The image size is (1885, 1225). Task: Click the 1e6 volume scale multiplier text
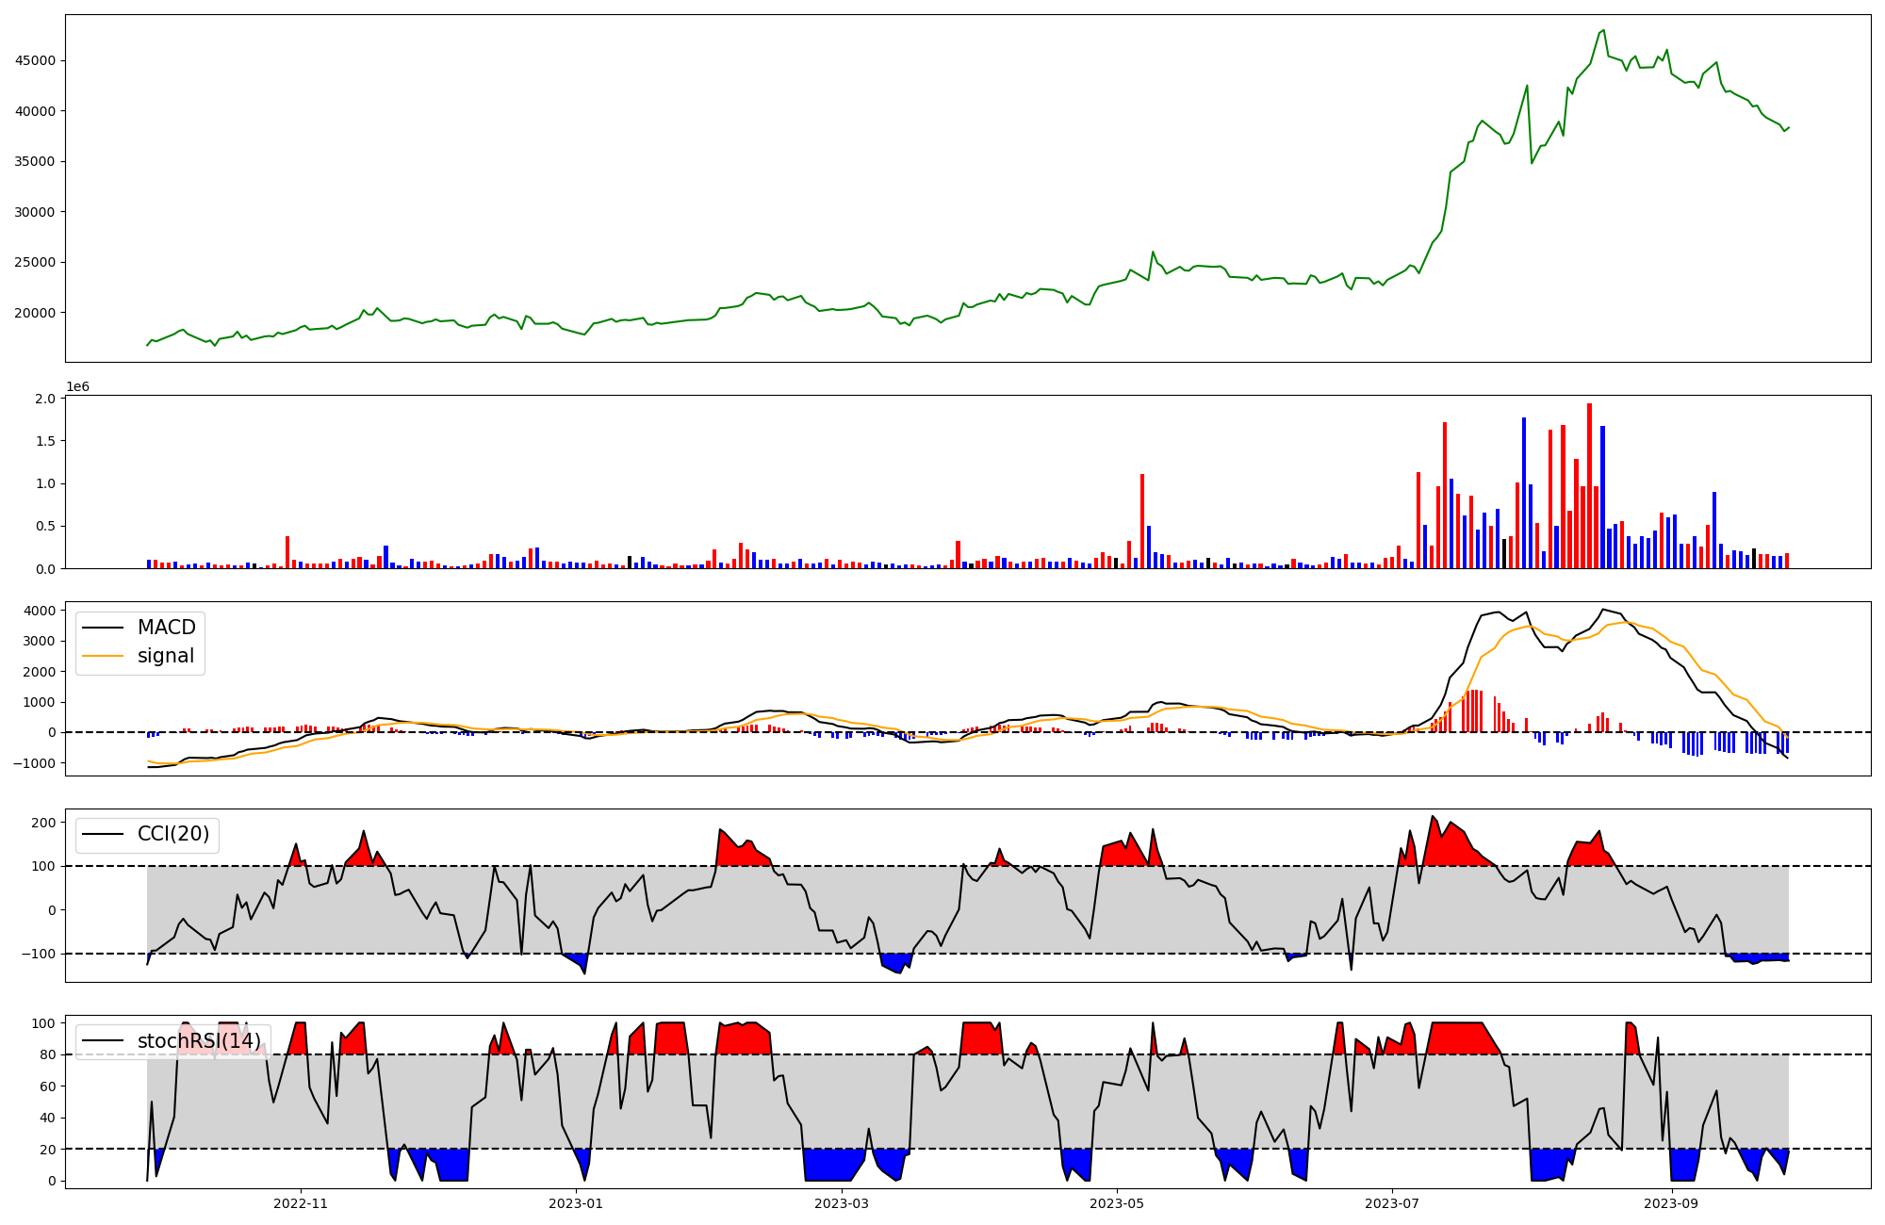point(77,386)
